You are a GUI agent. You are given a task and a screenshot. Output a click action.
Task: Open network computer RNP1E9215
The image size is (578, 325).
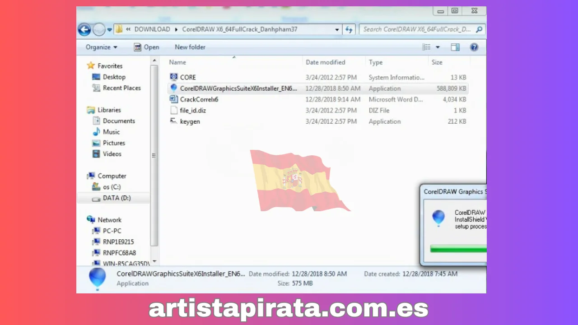click(118, 242)
